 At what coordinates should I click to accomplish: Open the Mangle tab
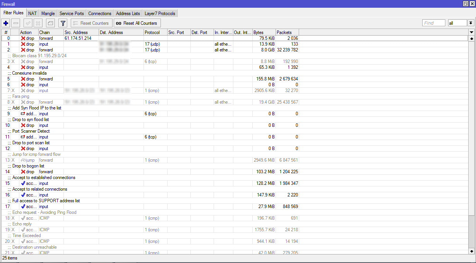tap(48, 14)
